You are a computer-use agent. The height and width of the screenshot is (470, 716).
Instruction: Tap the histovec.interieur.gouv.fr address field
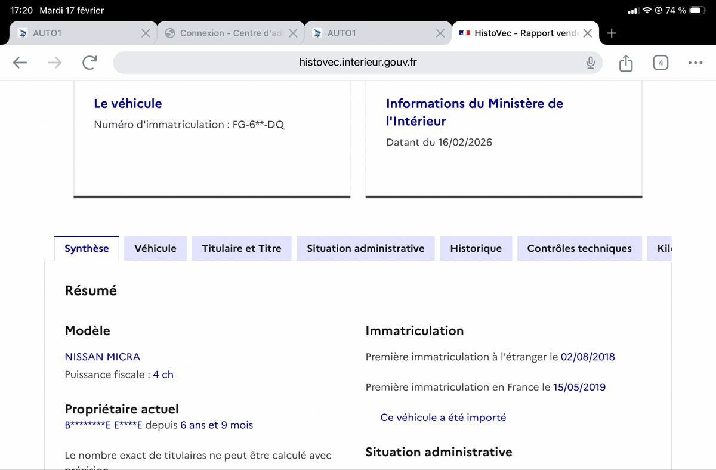357,63
